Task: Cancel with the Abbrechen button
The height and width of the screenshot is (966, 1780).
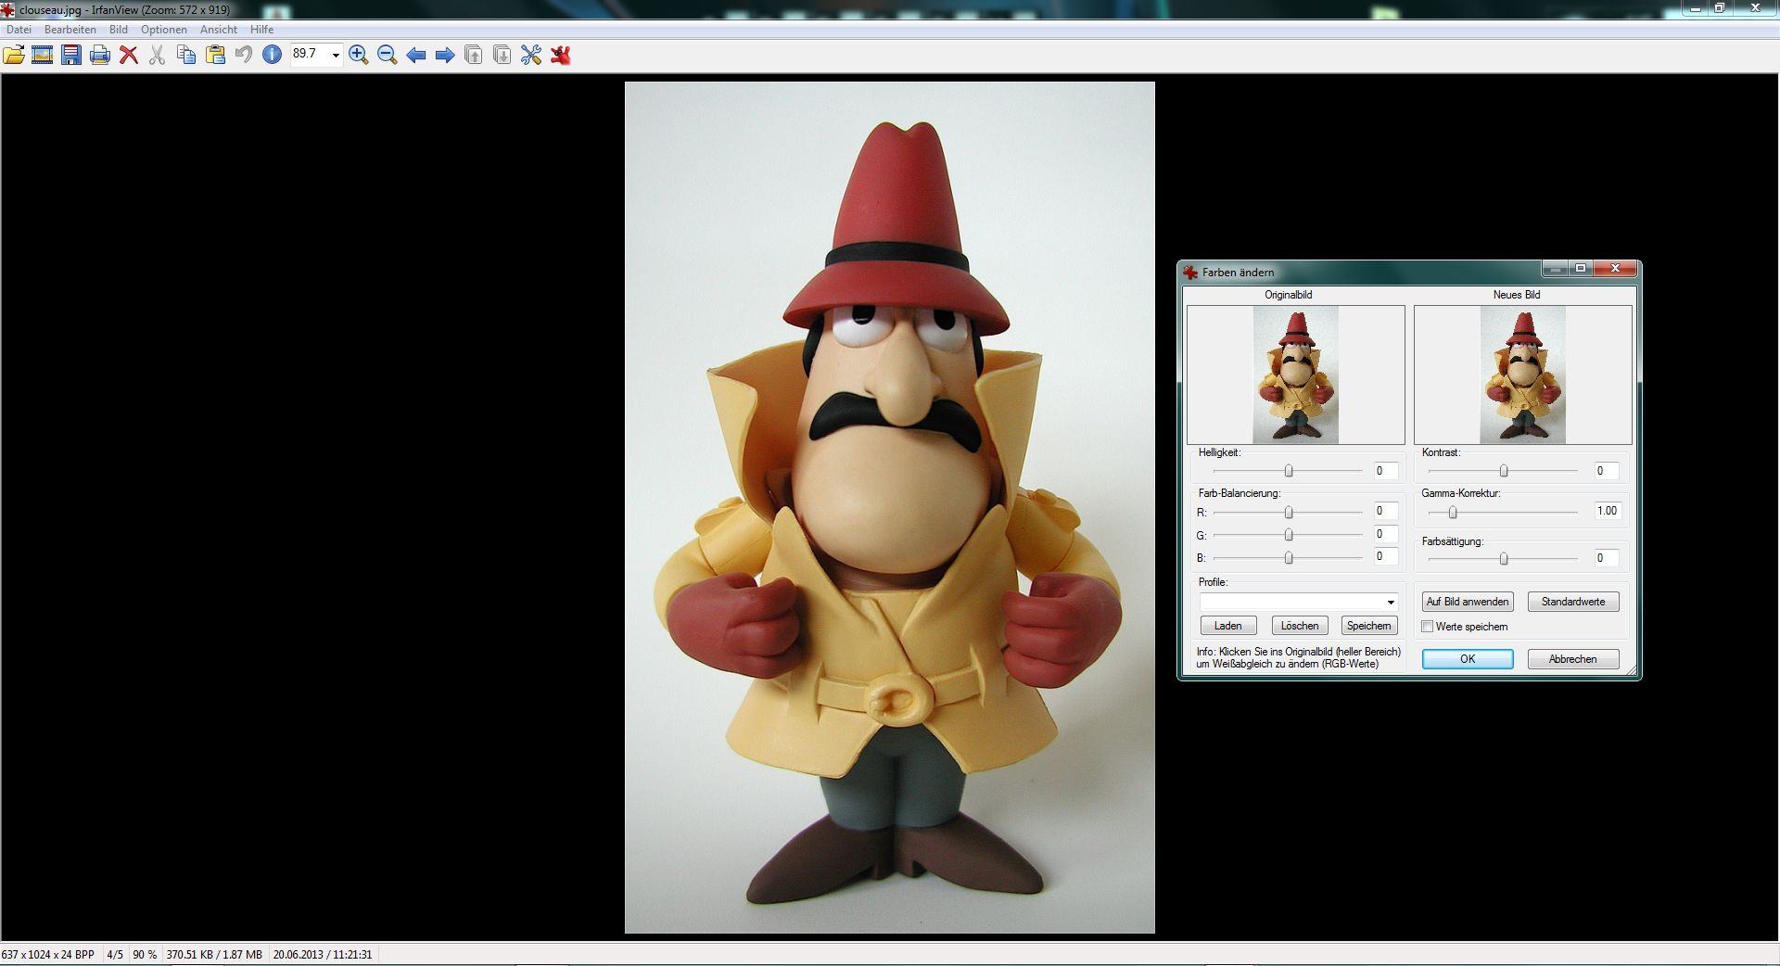Action: click(1573, 659)
